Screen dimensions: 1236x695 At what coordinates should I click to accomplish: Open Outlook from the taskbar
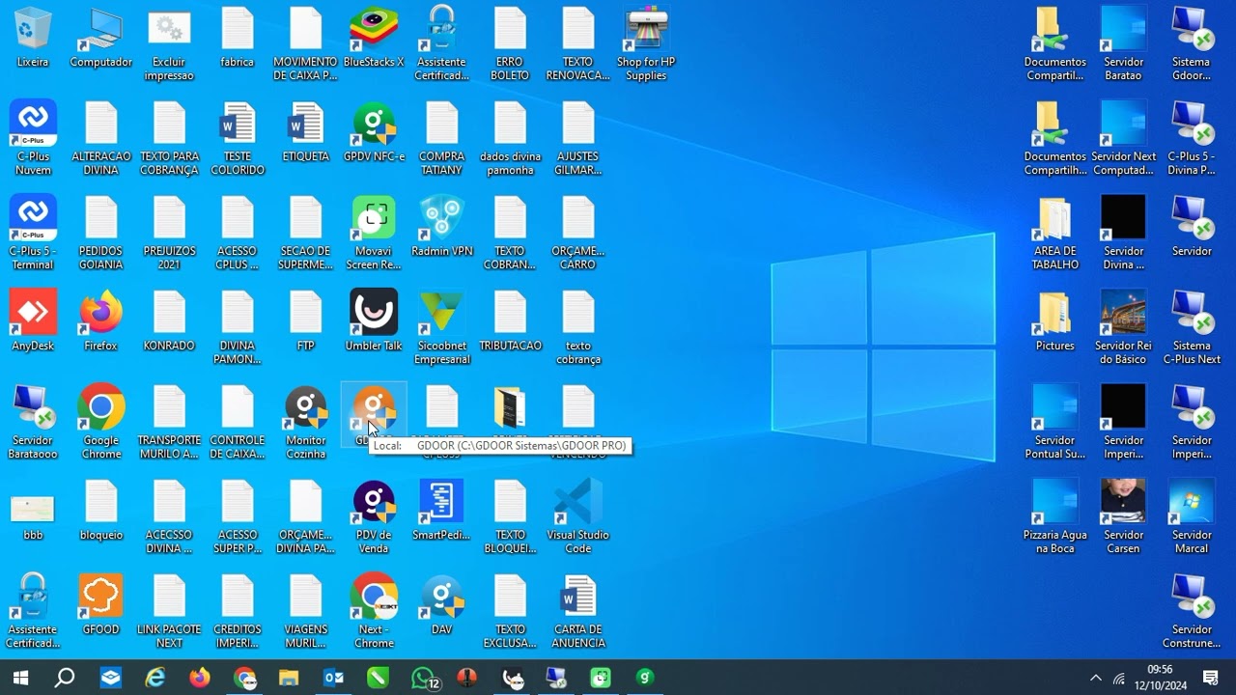click(333, 678)
